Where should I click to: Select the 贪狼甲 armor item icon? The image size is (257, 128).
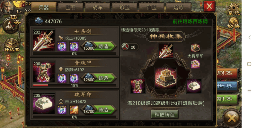(44, 72)
